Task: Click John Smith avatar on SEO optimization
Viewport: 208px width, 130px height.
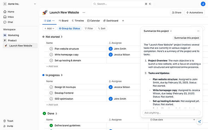Action: coord(111,99)
